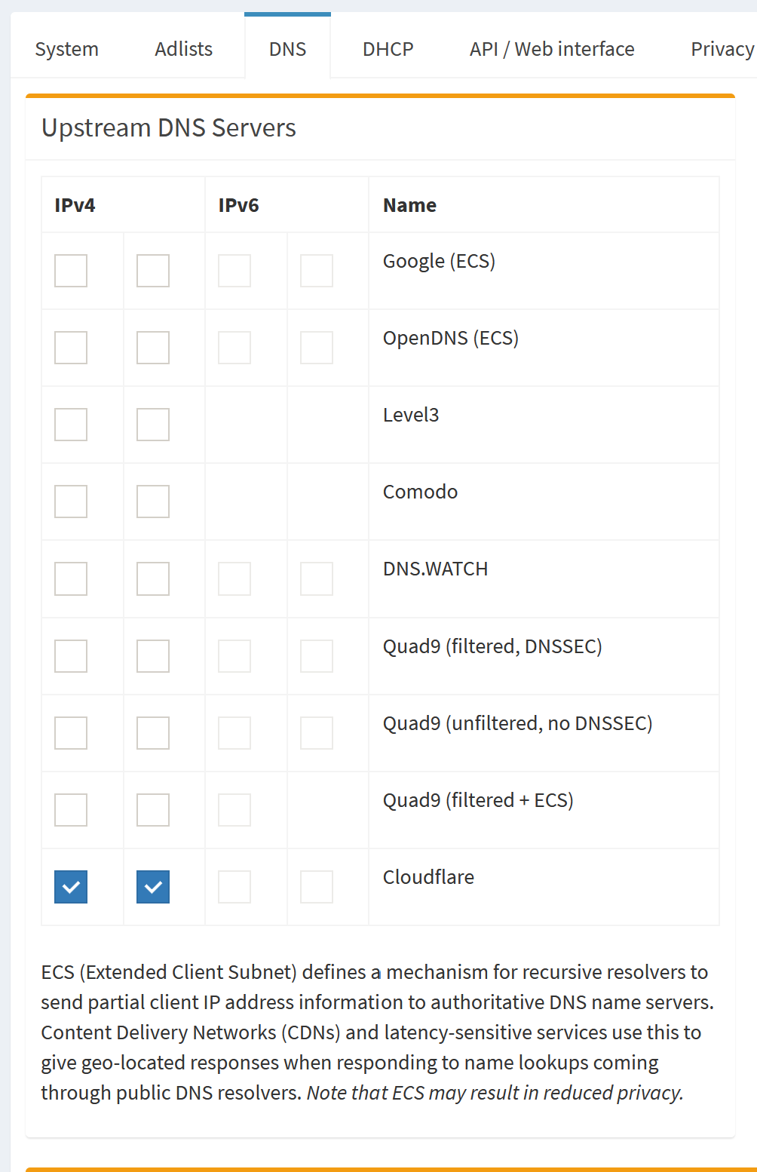Screen dimensions: 757x1172
Task: Enable second IPv4 checkbox for Google (ECS)
Action: [153, 271]
